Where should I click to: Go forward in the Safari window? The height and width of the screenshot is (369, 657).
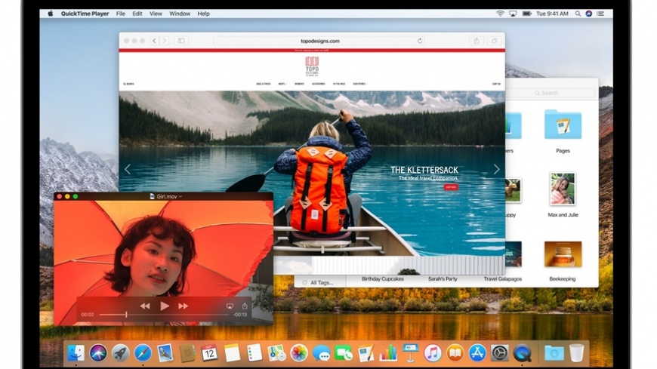click(x=165, y=41)
